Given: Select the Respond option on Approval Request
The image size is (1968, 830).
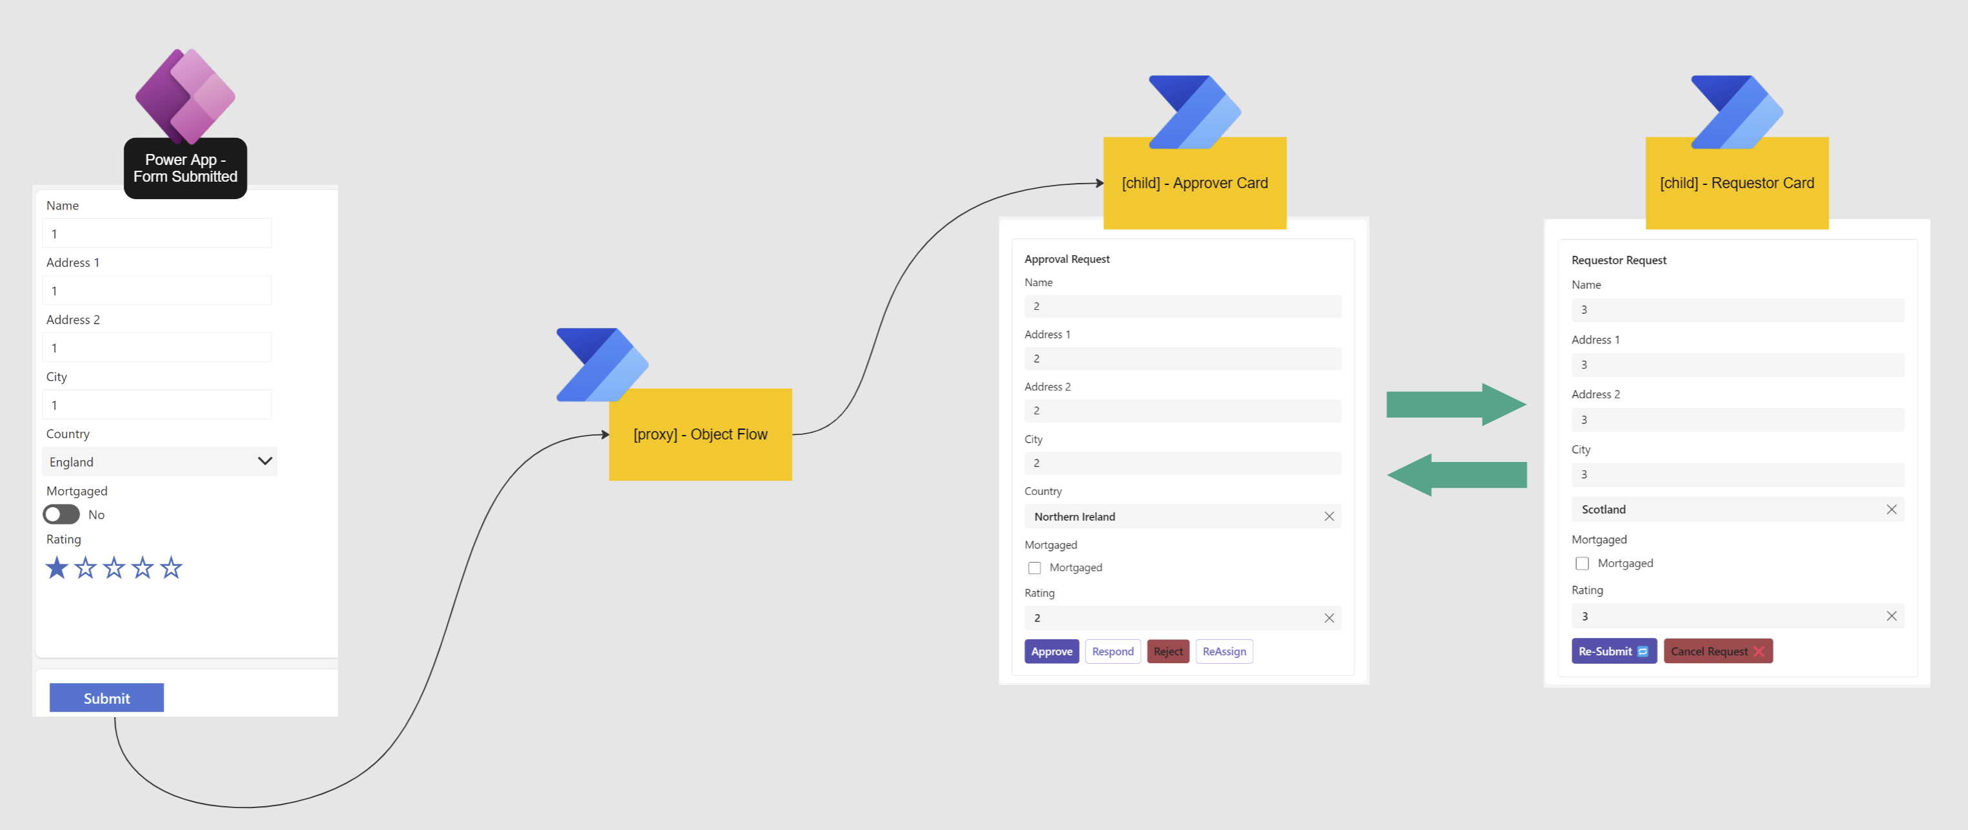Looking at the screenshot, I should [x=1113, y=651].
